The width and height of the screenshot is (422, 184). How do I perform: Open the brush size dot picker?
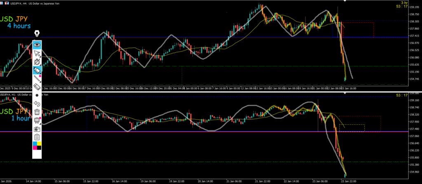37,95
